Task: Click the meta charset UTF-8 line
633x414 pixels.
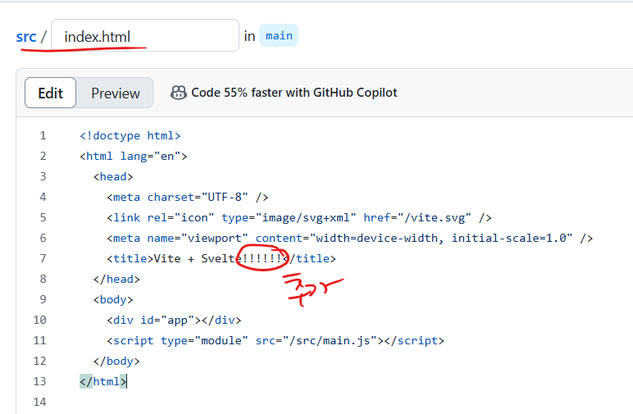Action: pos(188,197)
